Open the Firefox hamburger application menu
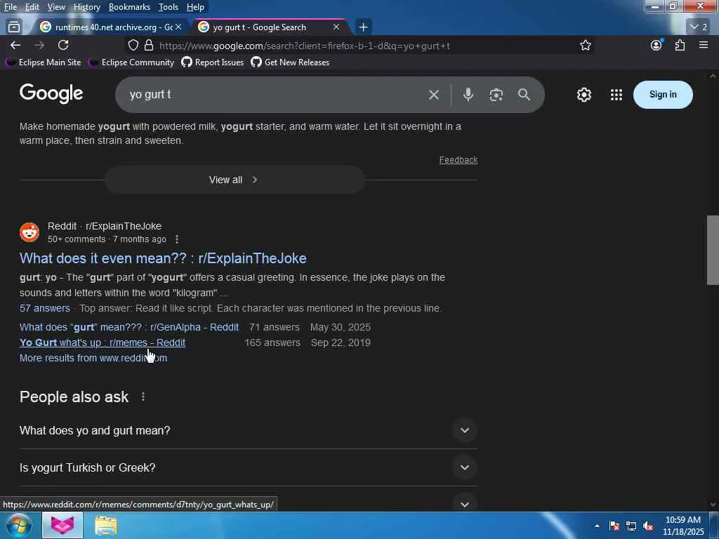719x539 pixels. click(x=704, y=45)
